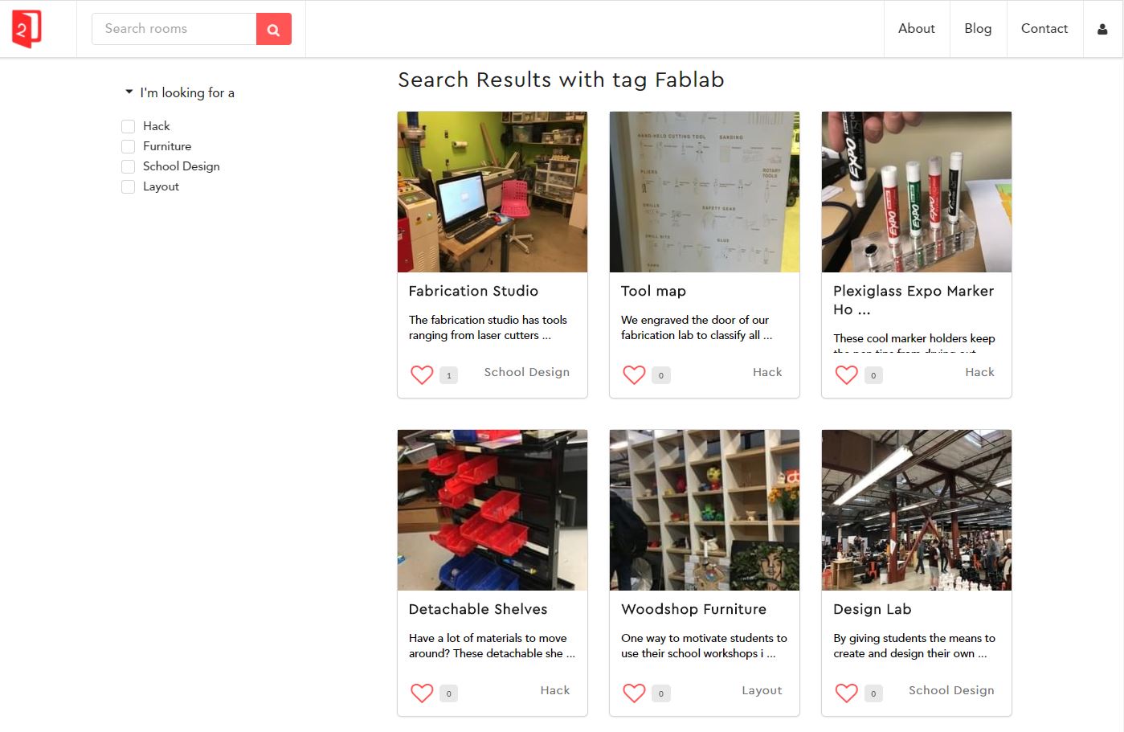Like the Woodshop Furniture heart icon
Screen dimensions: 1124x732
[634, 693]
